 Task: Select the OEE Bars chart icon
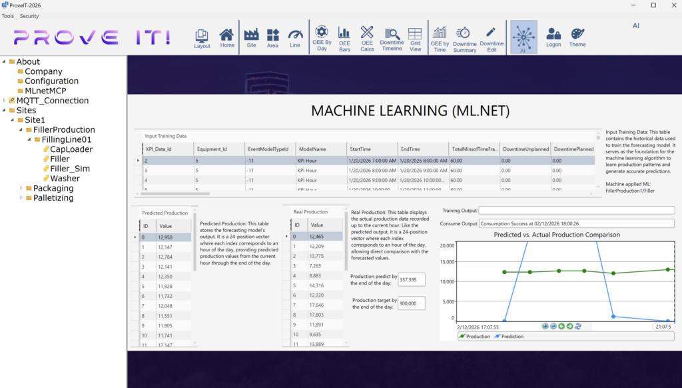344,37
